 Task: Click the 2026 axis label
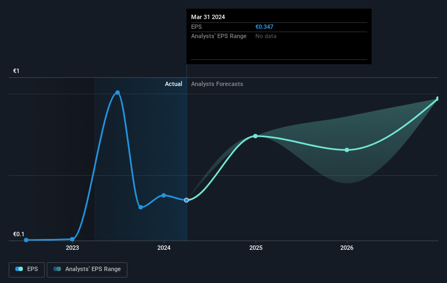(347, 248)
